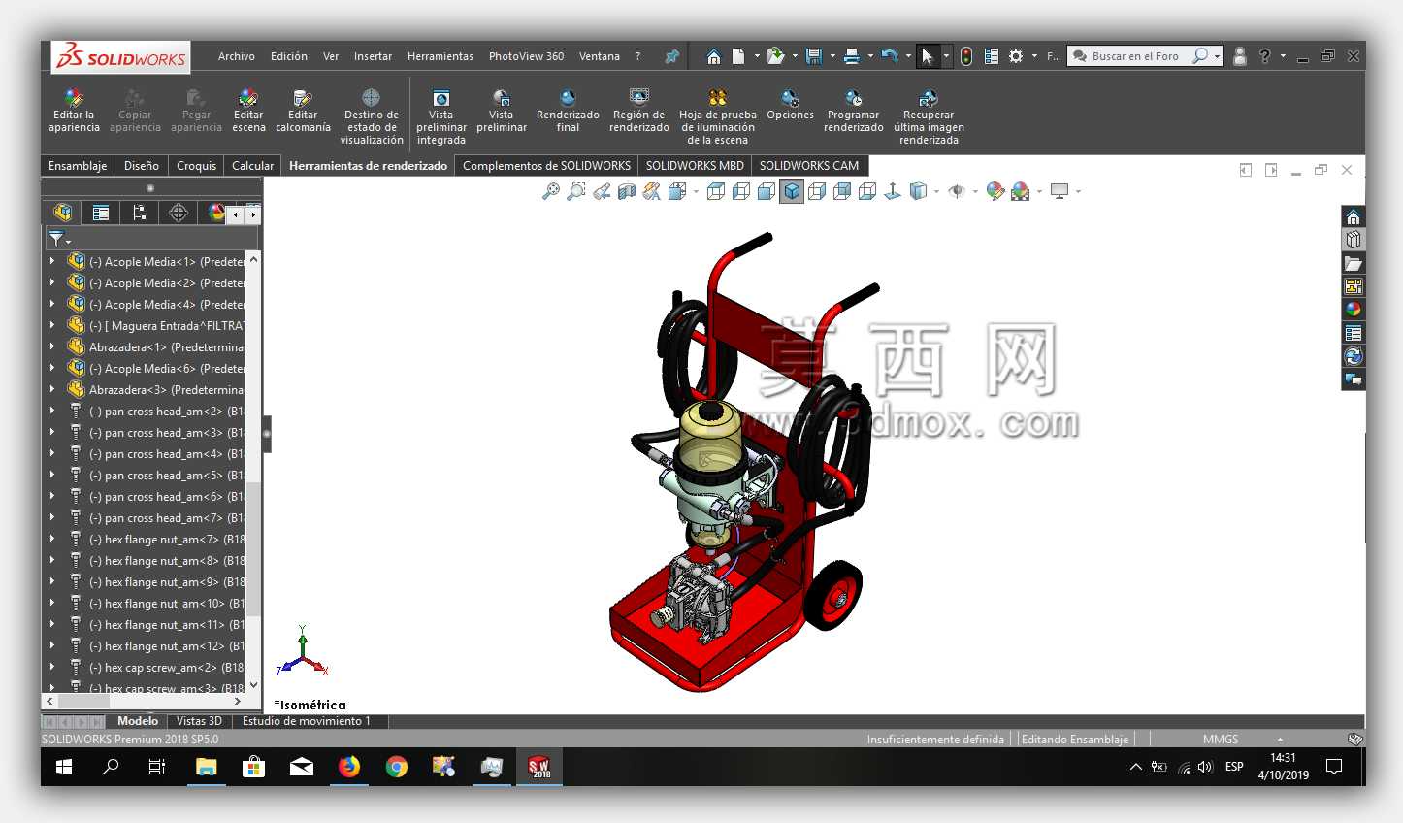
Task: Click Windows Start button
Action: 64,767
